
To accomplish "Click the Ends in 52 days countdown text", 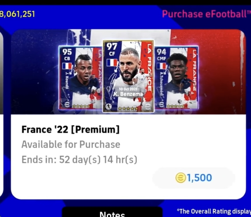I will click(79, 160).
